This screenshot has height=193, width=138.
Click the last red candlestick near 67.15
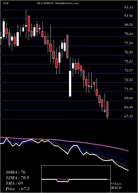click(x=107, y=109)
